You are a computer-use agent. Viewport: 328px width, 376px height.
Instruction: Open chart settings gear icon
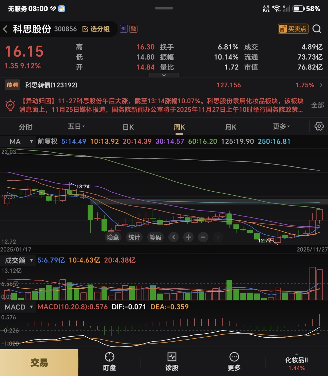(x=319, y=126)
